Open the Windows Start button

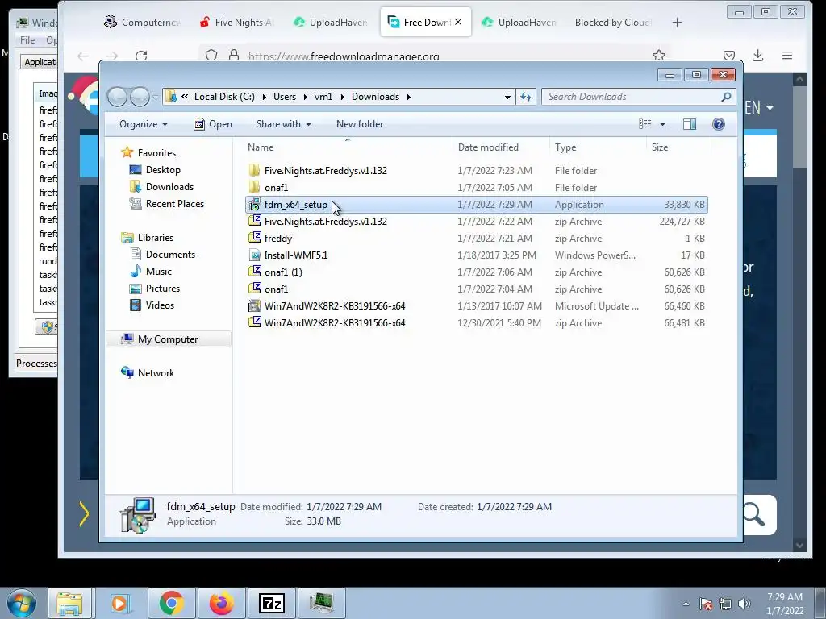20,603
